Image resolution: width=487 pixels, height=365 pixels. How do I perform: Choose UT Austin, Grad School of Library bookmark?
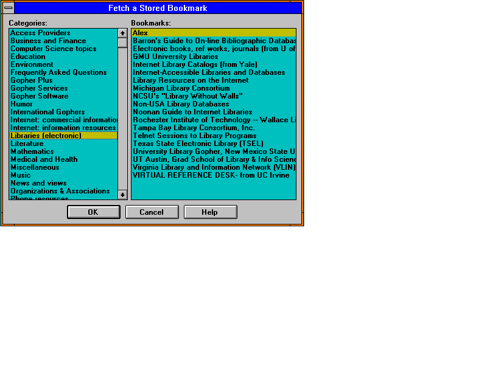(214, 159)
